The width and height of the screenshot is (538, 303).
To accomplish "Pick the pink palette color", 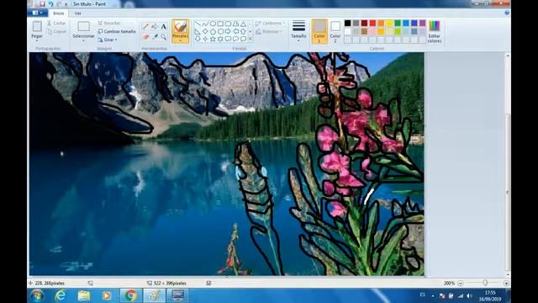I will 372,32.
